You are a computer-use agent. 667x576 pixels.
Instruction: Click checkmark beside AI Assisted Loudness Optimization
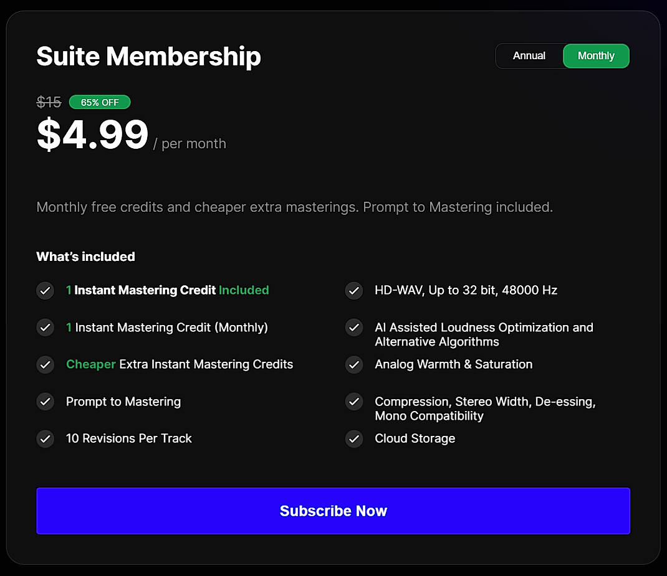tap(354, 328)
